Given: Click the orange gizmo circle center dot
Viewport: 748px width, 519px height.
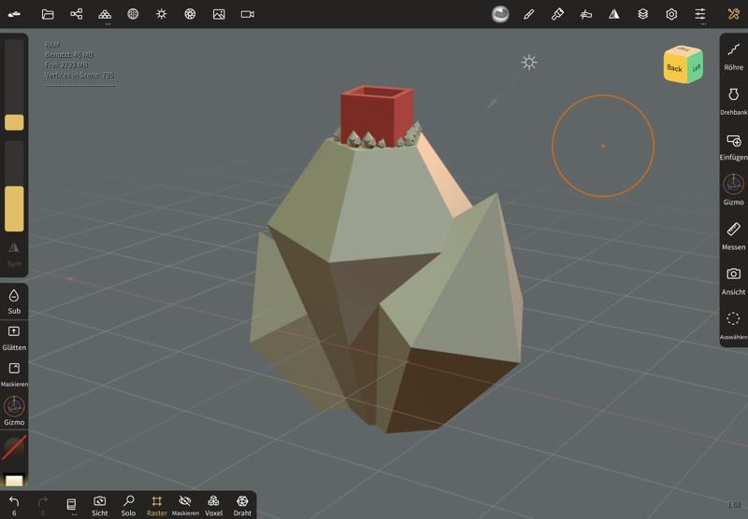Looking at the screenshot, I should pos(603,146).
